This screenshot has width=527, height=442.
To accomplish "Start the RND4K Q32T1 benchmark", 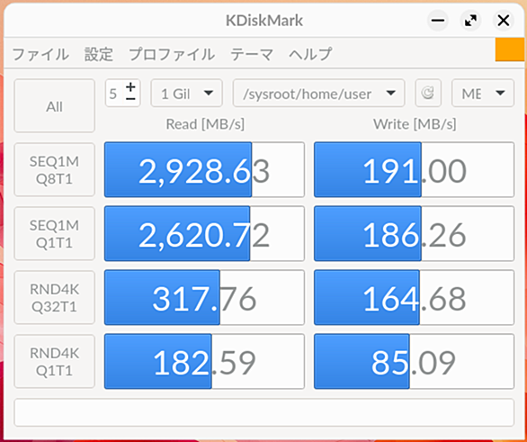I will [x=55, y=298].
